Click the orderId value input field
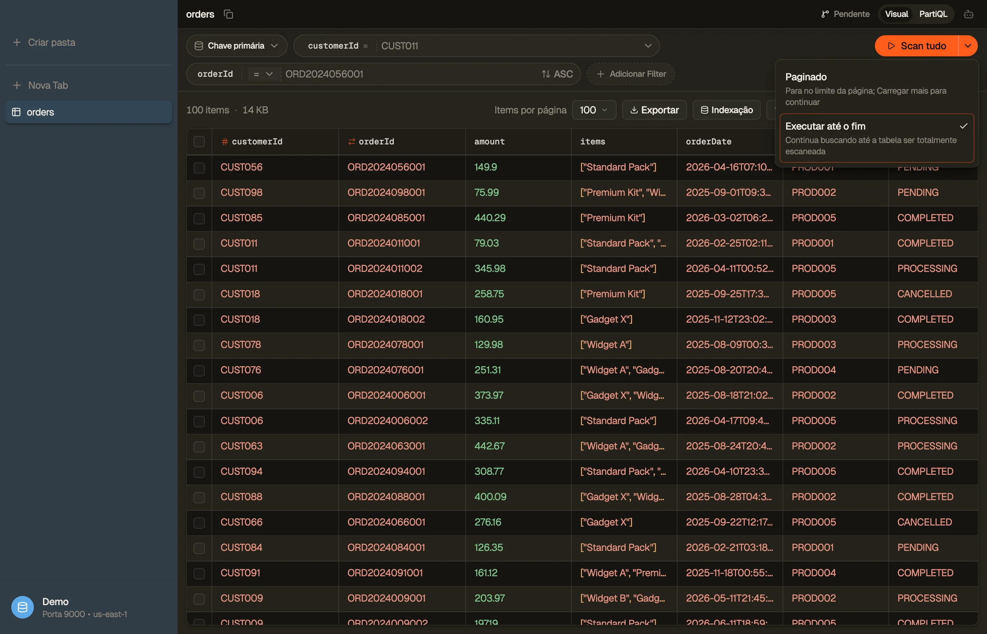The width and height of the screenshot is (987, 634). pos(410,74)
